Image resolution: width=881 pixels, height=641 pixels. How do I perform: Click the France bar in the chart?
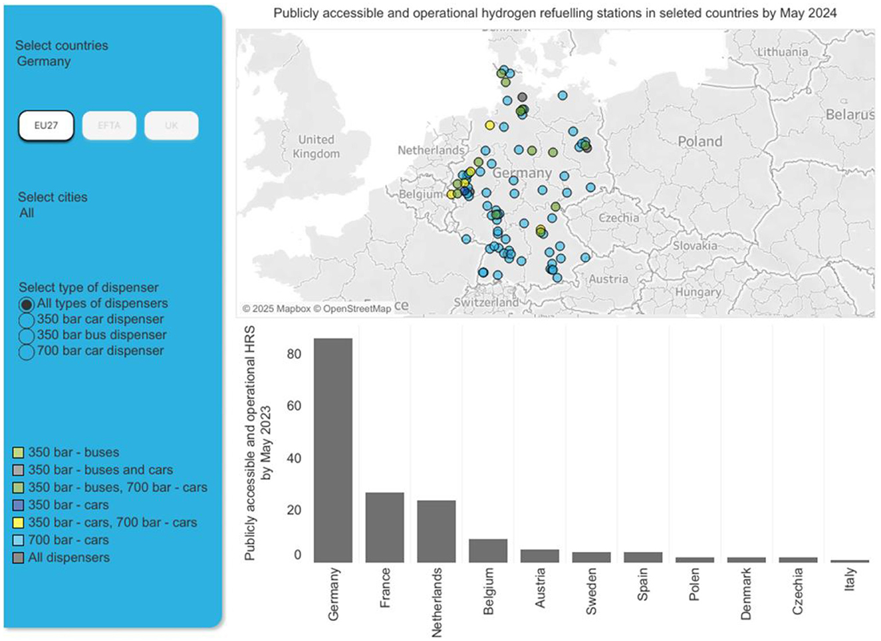point(385,527)
